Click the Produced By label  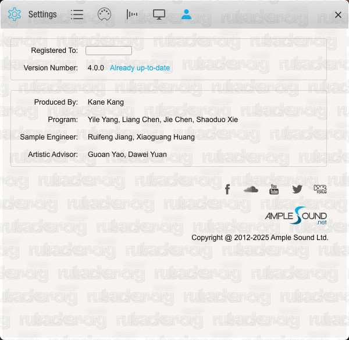coord(56,102)
